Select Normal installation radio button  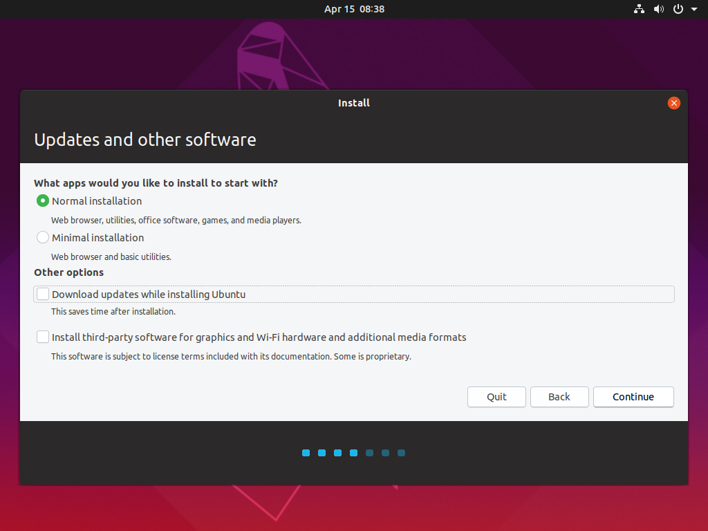(x=43, y=201)
